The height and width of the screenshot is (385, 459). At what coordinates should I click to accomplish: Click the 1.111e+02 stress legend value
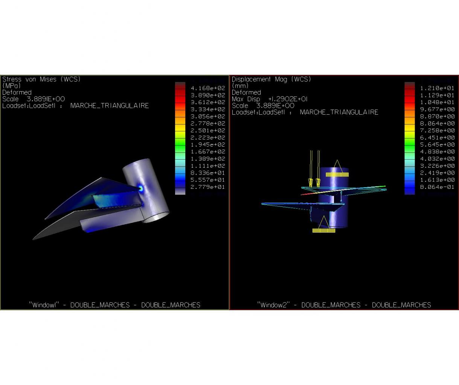tap(208, 166)
